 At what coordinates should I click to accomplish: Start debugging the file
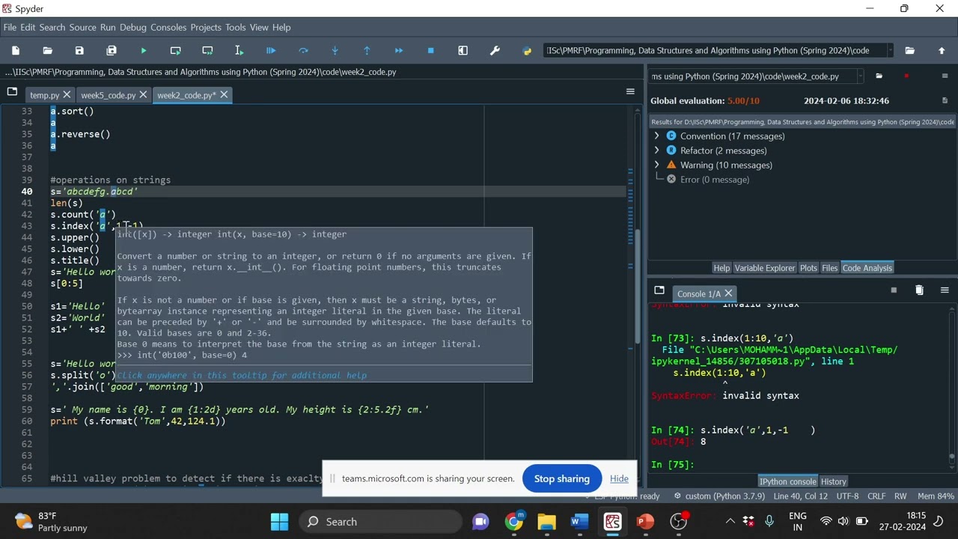pyautogui.click(x=271, y=51)
